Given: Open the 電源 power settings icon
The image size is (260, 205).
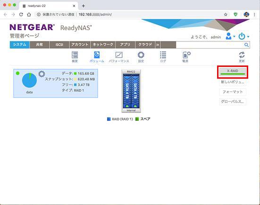Looking at the screenshot, I should pos(186,57).
